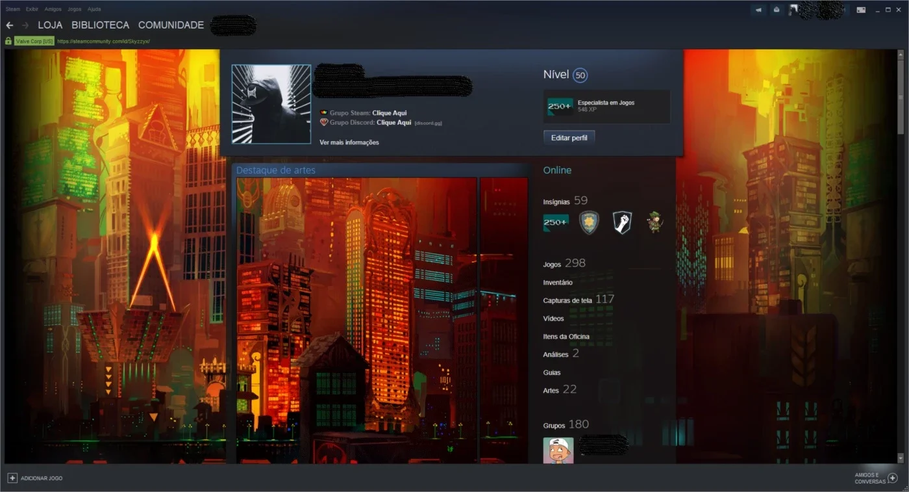Open the Artes 22 link
The width and height of the screenshot is (909, 492).
(x=560, y=389)
